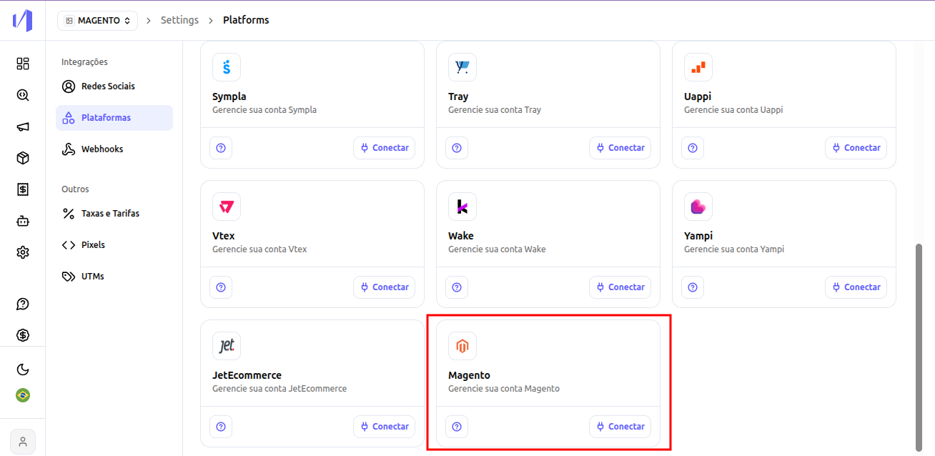Toggle dark mode moon icon
Viewport: 935px width, 456px height.
(23, 370)
